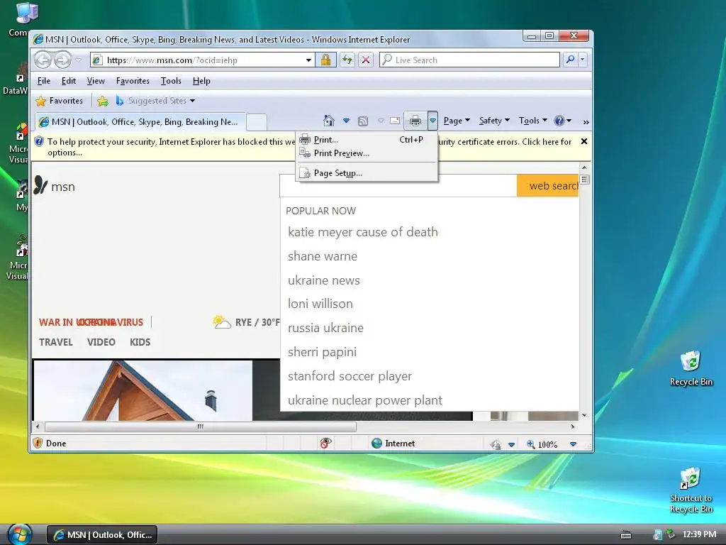Select 'shane warne' suggestion
The height and width of the screenshot is (545, 726).
323,255
